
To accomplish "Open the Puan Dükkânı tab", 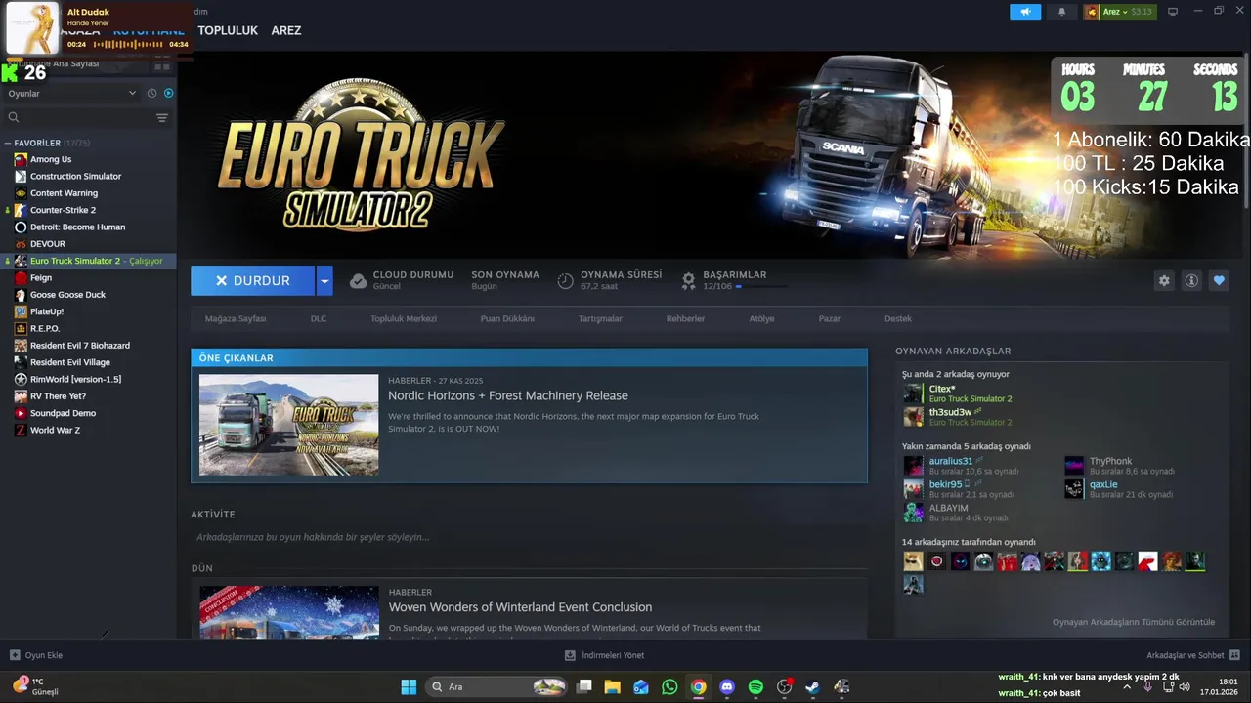I will (507, 318).
